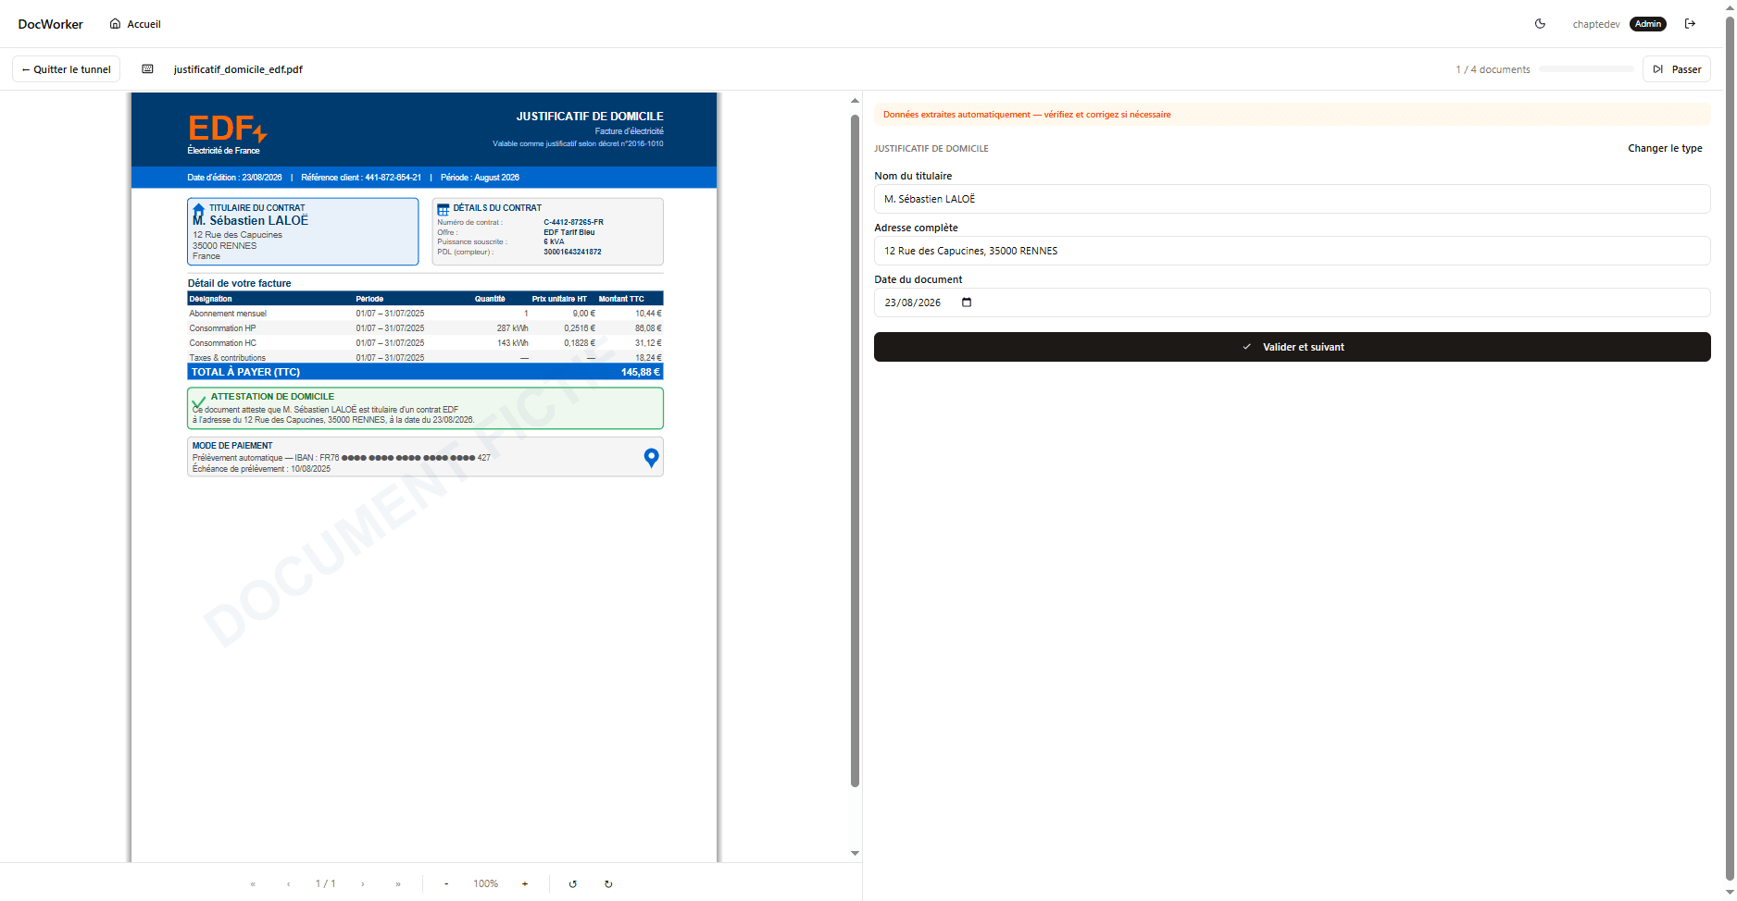Click the 'Détail de votre facture' heading
The width and height of the screenshot is (1737, 901).
[240, 283]
